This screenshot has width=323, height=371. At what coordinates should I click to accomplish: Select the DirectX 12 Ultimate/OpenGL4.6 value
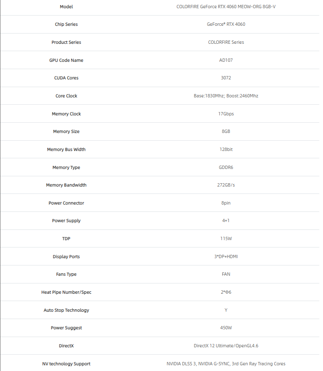[226, 346]
